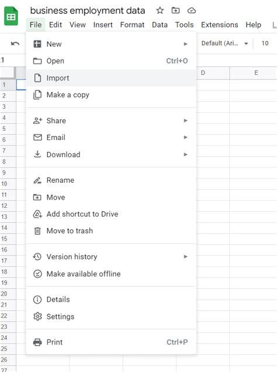Open the Google Sheets home logo
Image resolution: width=277 pixels, height=372 pixels.
point(11,16)
